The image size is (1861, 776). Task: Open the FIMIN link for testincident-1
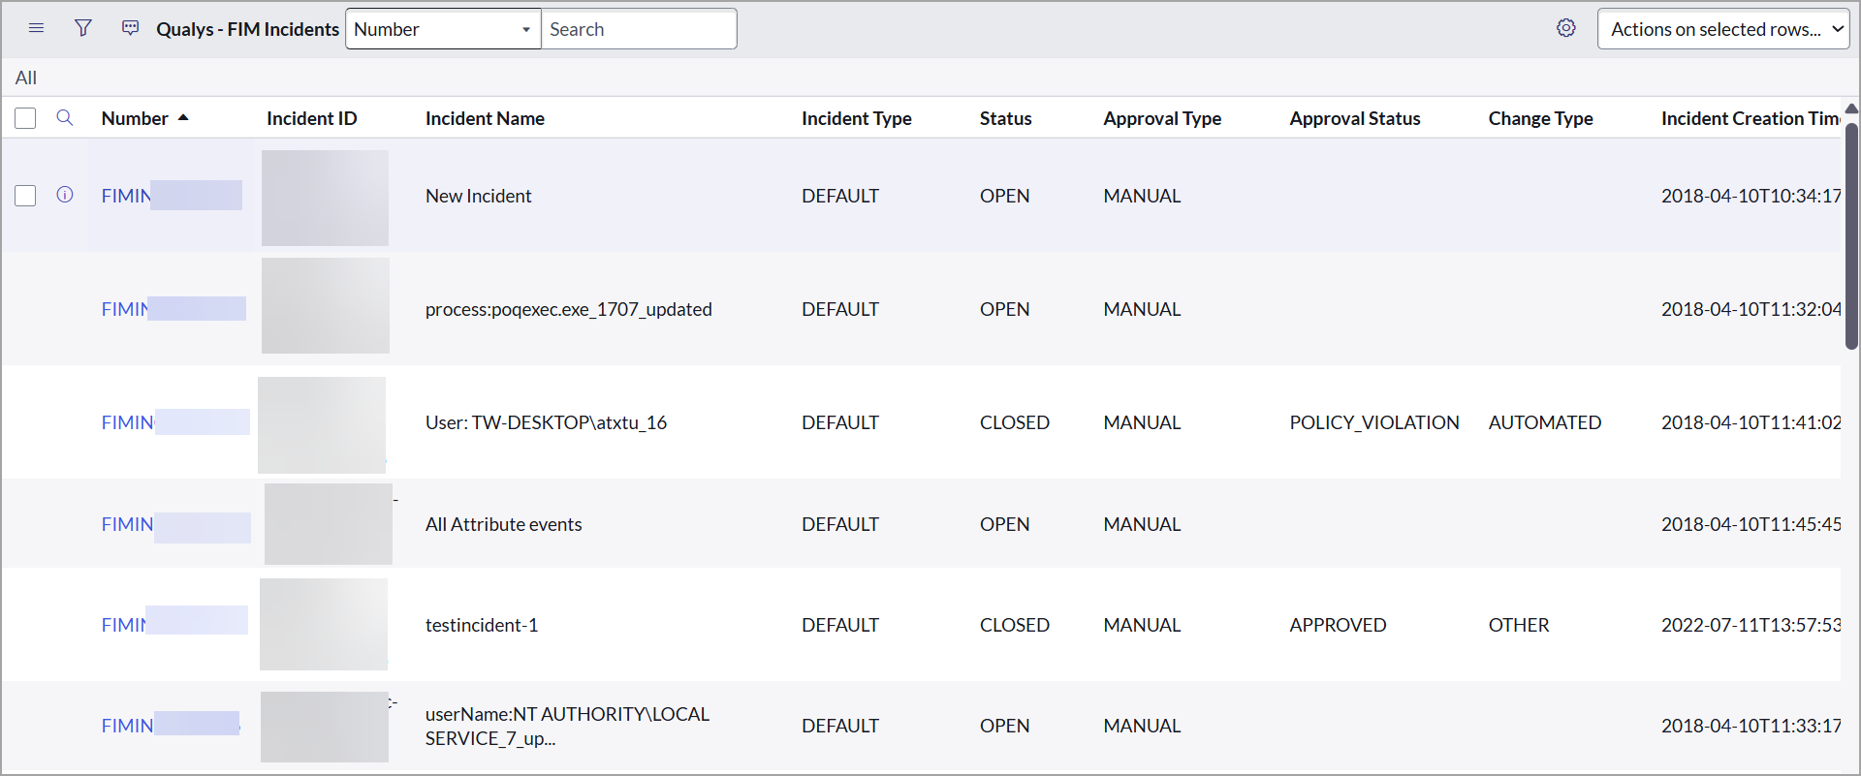(x=124, y=625)
